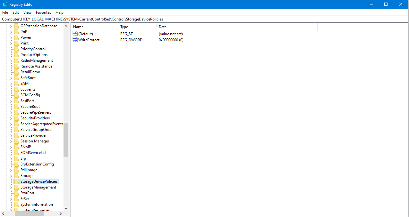This screenshot has height=217, width=409.
Task: Click the PriorityControl folder icon
Action: (16, 49)
